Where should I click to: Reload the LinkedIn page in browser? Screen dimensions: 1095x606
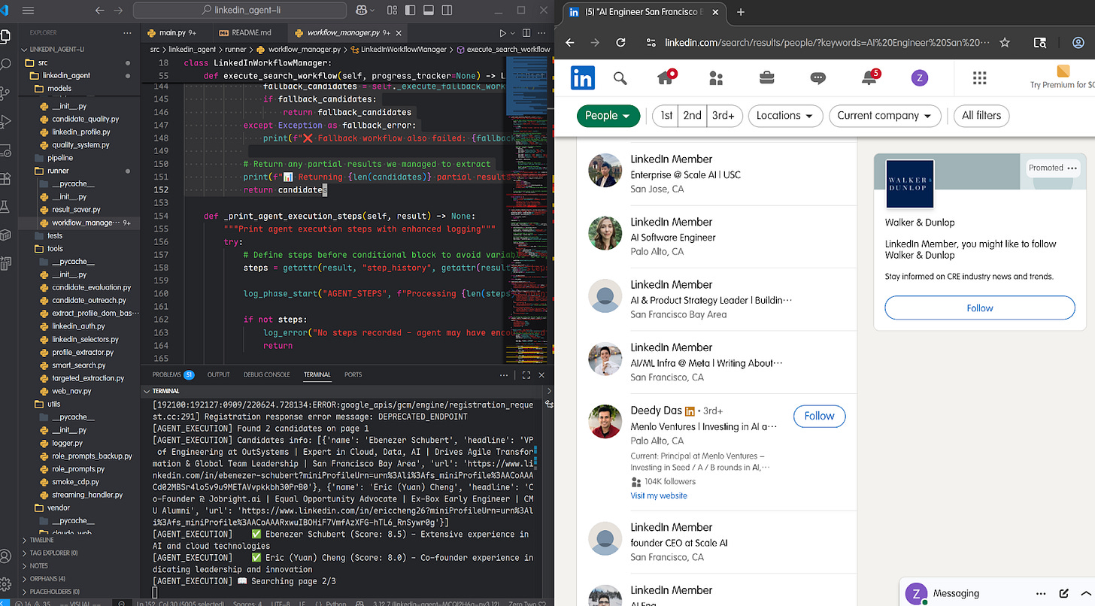point(620,43)
